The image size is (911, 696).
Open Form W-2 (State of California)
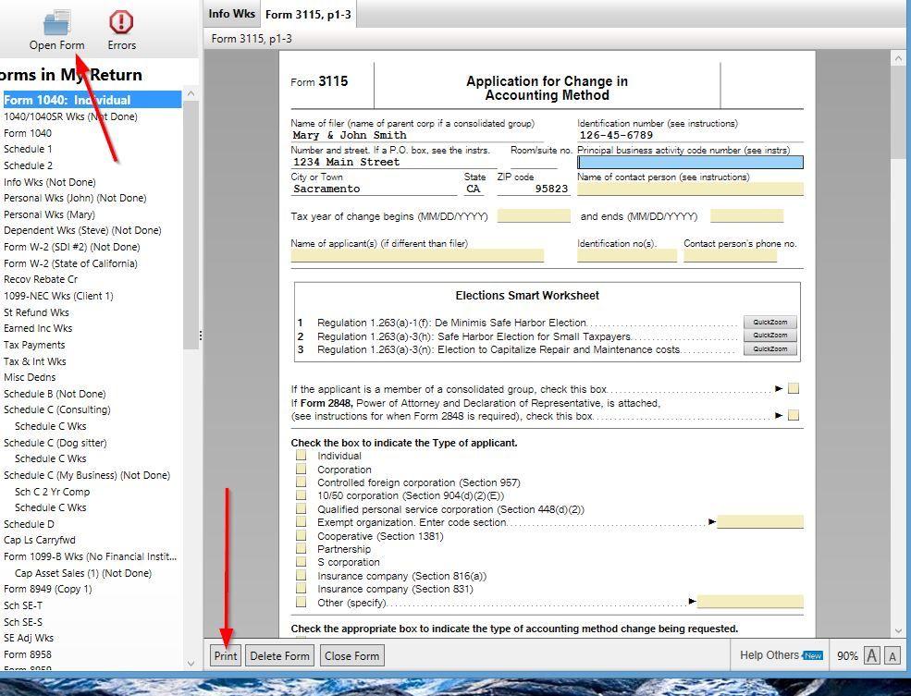pos(70,263)
